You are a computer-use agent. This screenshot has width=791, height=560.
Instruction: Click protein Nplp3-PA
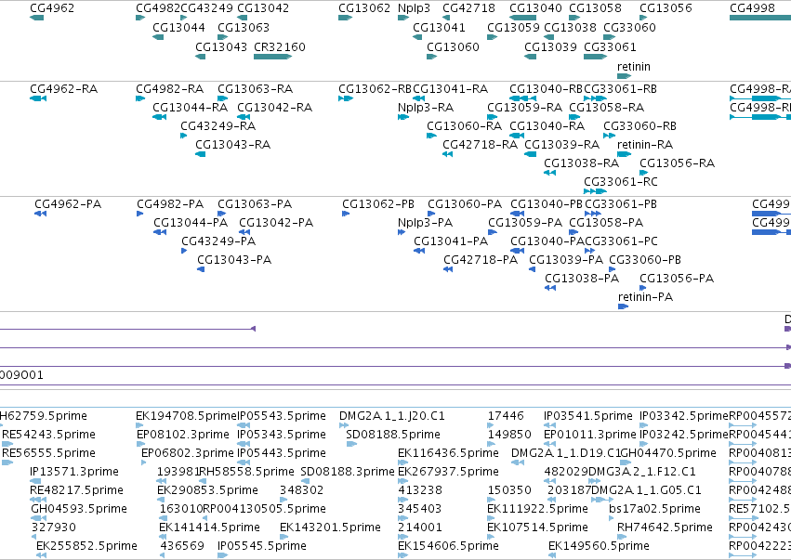point(425,223)
